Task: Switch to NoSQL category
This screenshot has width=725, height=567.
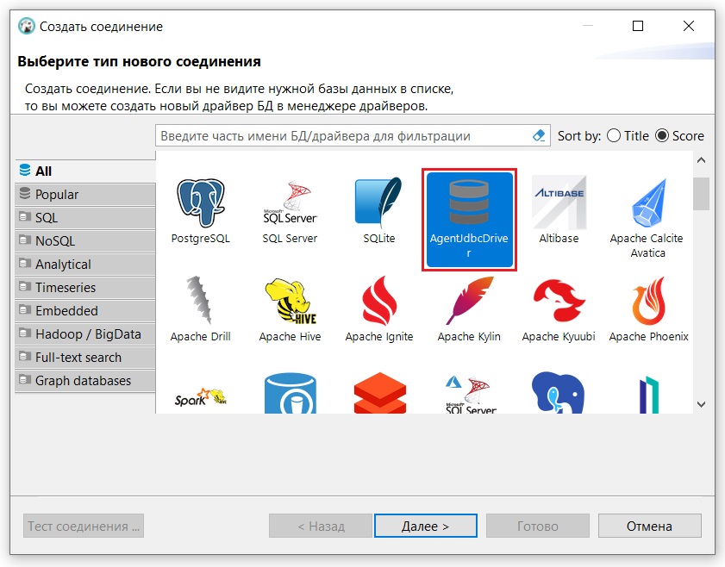Action: click(85, 240)
